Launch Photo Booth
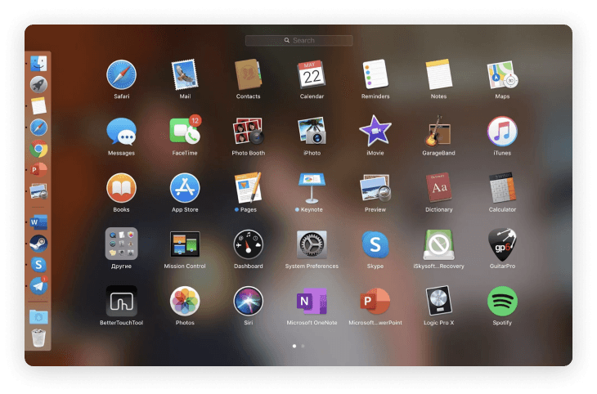This screenshot has width=597, height=394. (248, 132)
